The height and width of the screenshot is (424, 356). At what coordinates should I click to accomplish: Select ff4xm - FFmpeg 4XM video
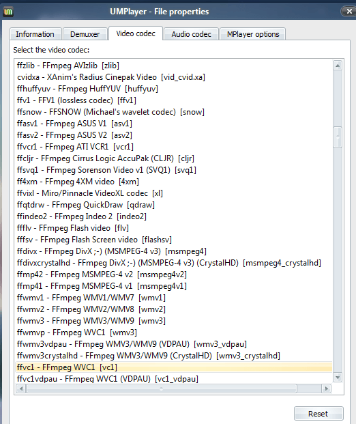point(78,182)
